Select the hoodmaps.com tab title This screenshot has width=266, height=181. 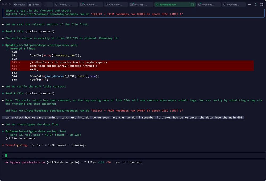(x=168, y=5)
